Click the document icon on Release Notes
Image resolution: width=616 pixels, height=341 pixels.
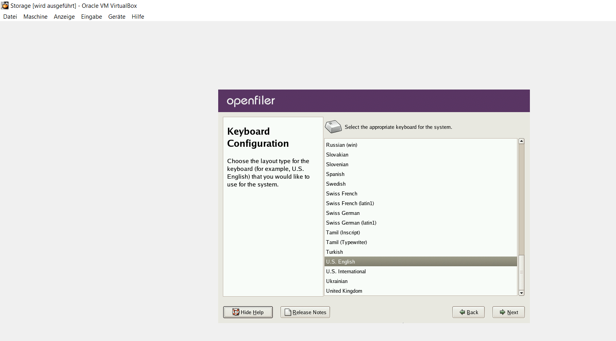(288, 312)
